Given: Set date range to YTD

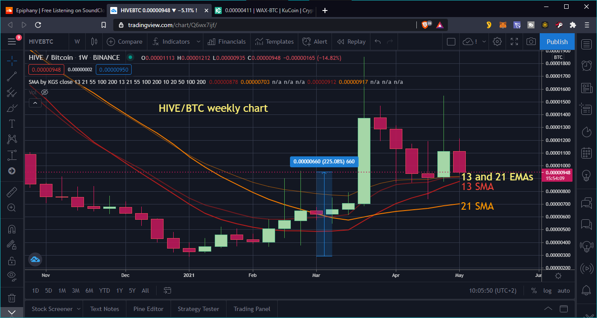Looking at the screenshot, I should pos(105,290).
